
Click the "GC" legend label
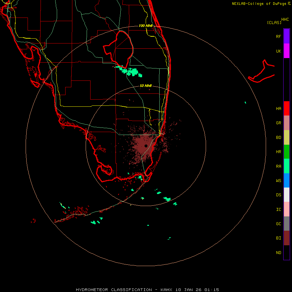[x=278, y=224]
